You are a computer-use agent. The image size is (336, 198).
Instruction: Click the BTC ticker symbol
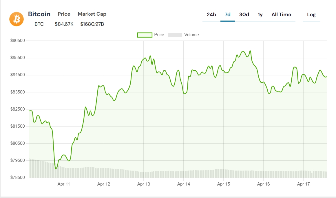39,24
